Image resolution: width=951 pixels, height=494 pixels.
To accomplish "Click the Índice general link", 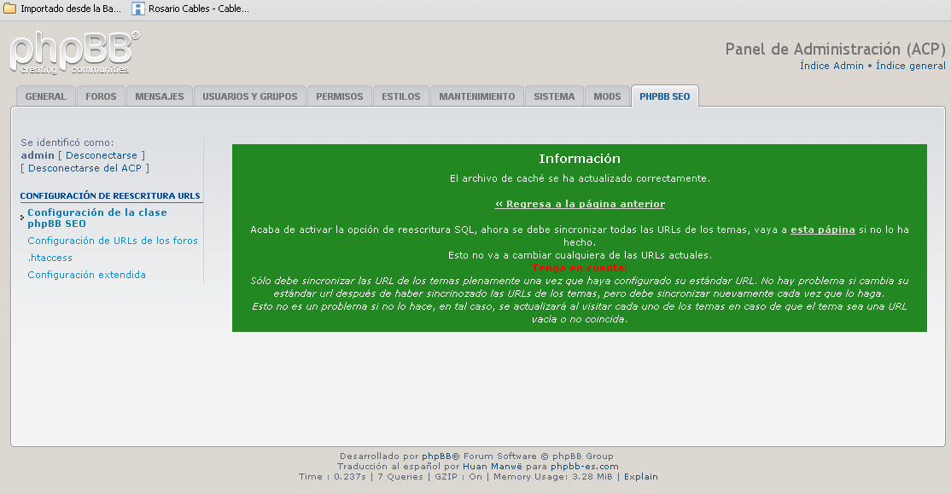I will coord(911,65).
